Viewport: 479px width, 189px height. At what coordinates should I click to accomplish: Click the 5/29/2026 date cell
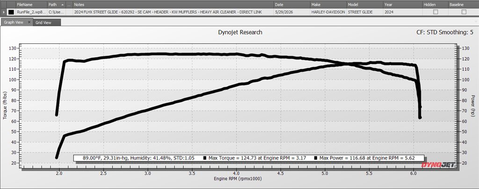coord(292,12)
